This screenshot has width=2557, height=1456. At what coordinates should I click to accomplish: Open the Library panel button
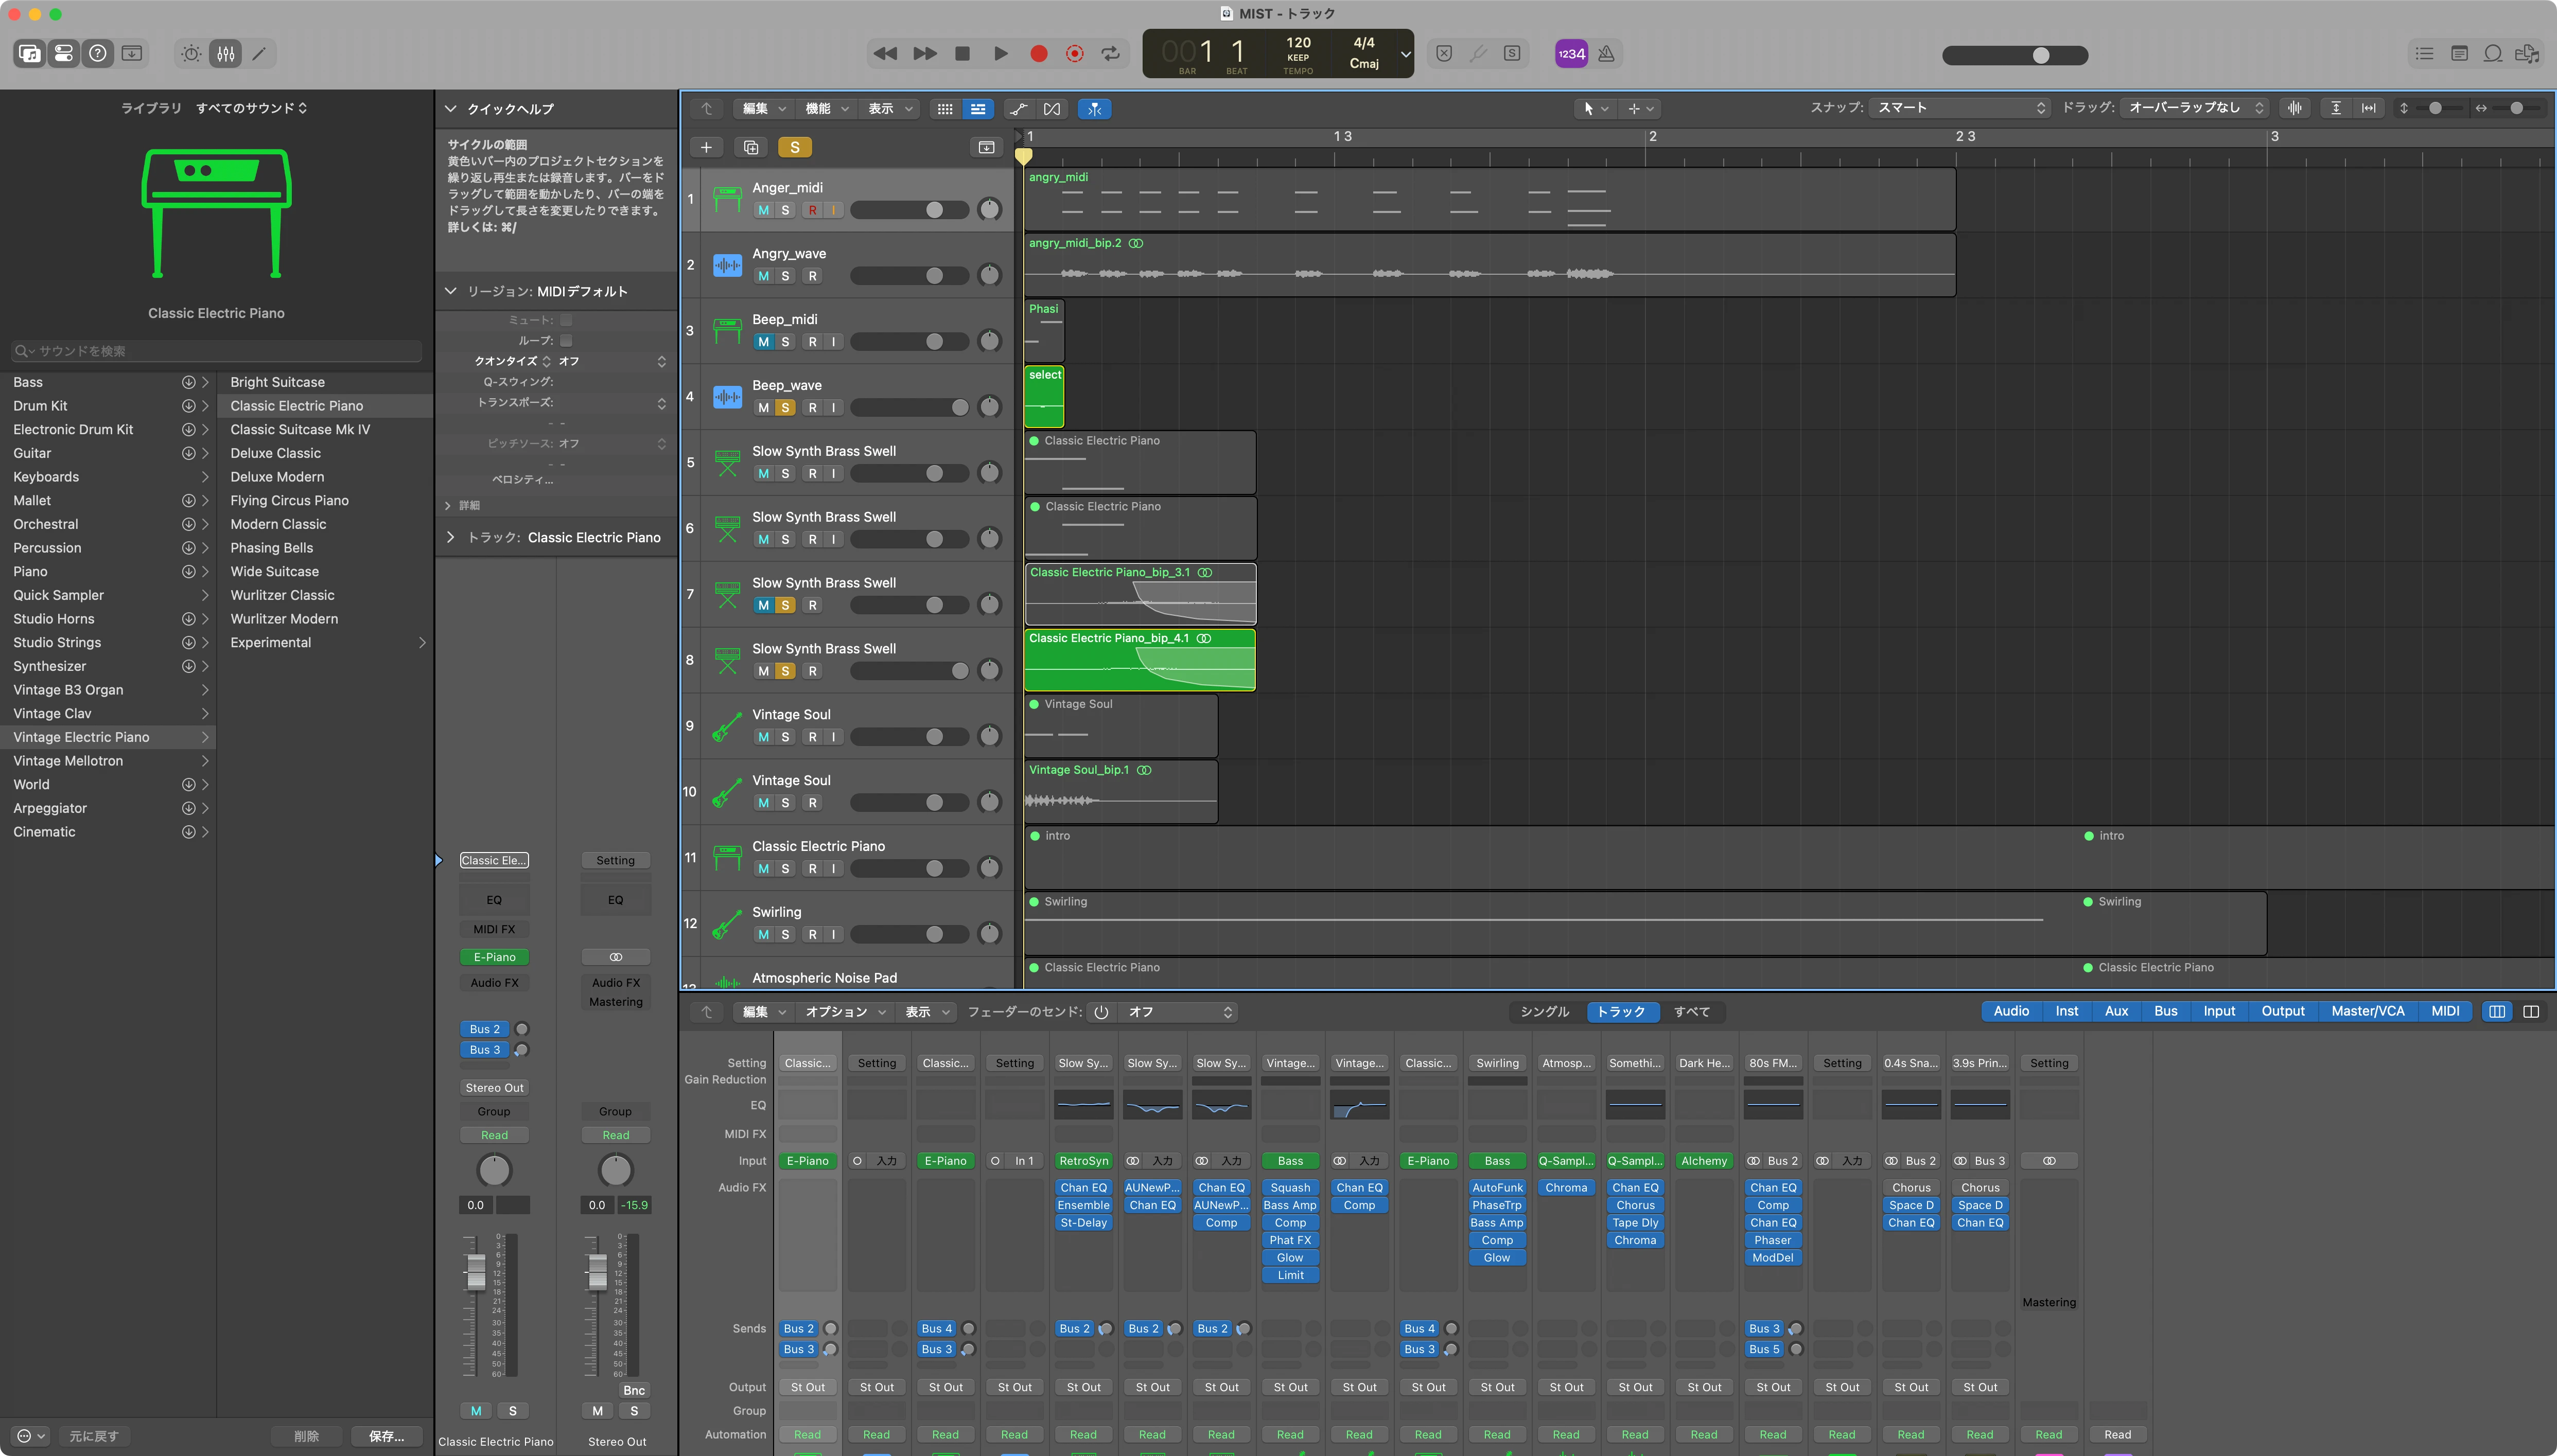[x=30, y=54]
